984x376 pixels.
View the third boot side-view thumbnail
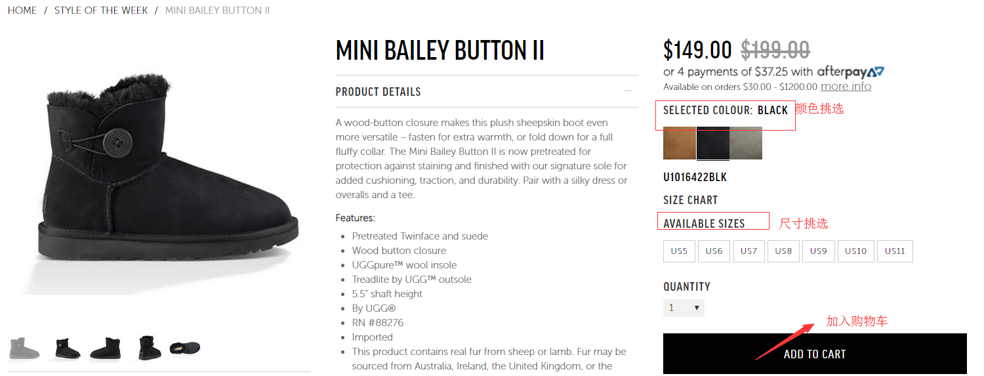pos(105,347)
